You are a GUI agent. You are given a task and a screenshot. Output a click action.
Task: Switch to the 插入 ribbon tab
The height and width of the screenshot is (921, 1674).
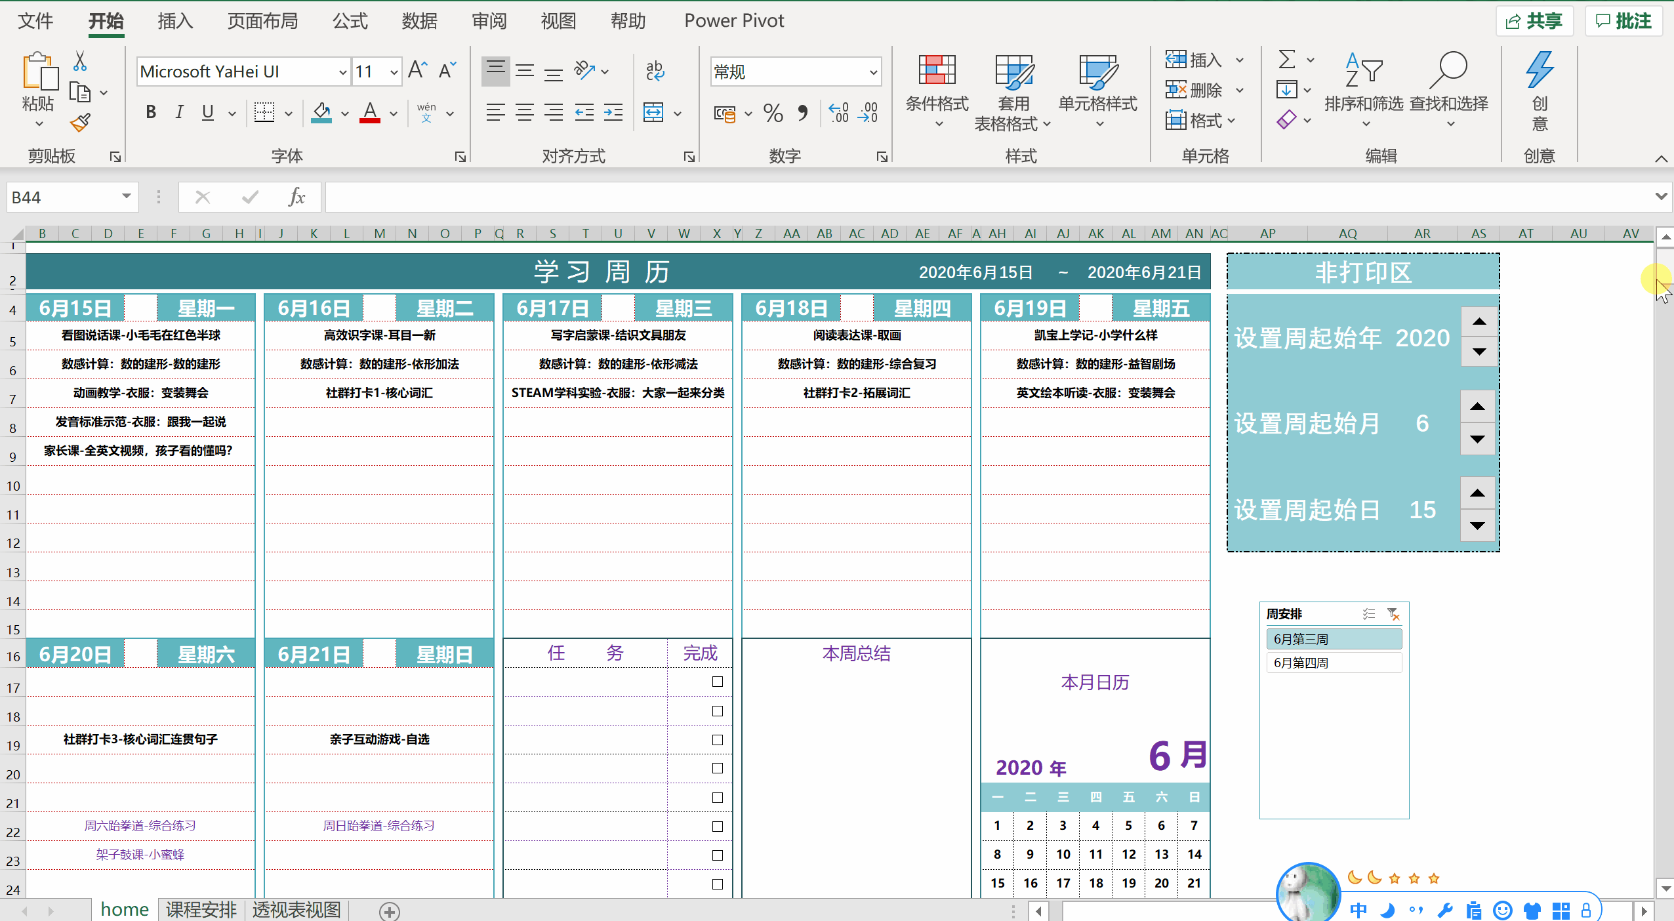click(175, 21)
